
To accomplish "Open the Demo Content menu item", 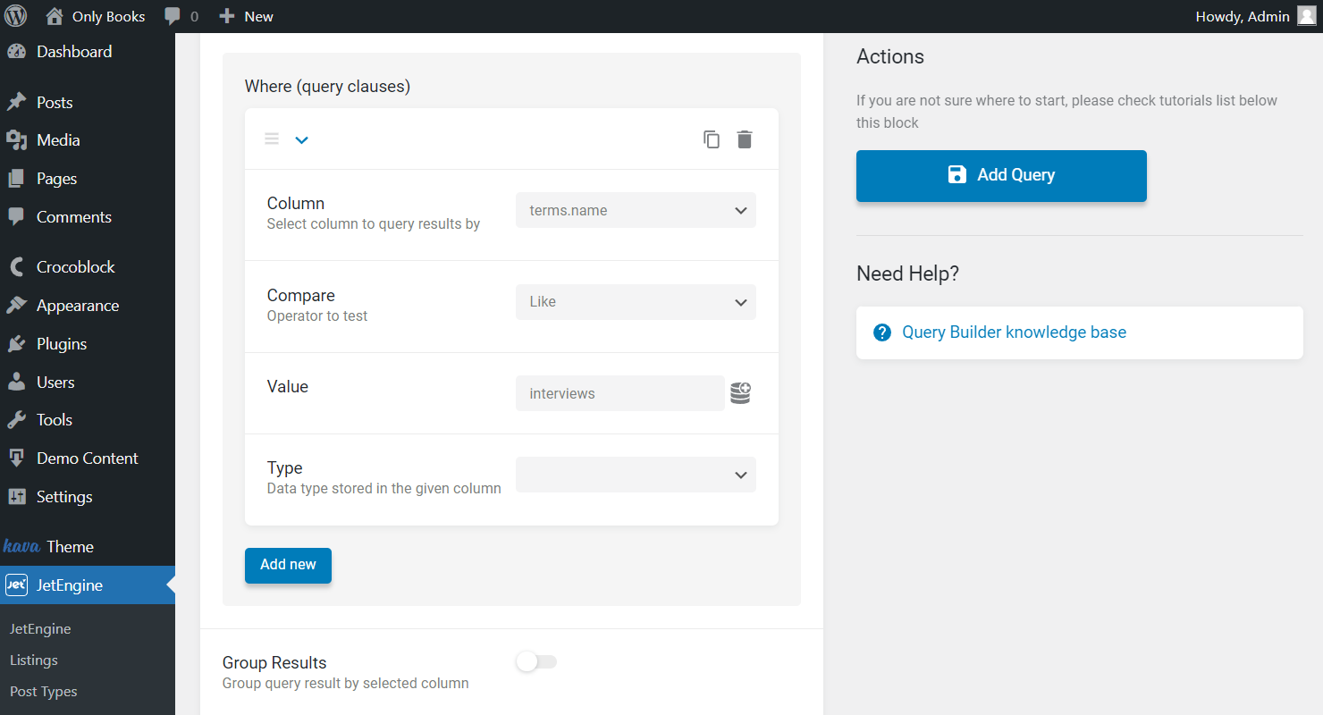I will [88, 458].
